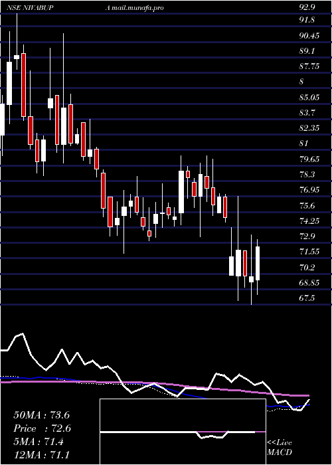The width and height of the screenshot is (332, 465).
Task: Click the 90.45 price axis label
Action: [x=309, y=36]
